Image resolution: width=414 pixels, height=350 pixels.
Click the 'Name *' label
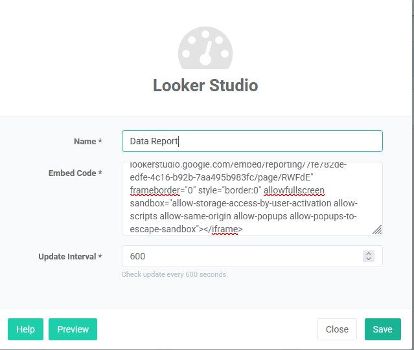88,141
